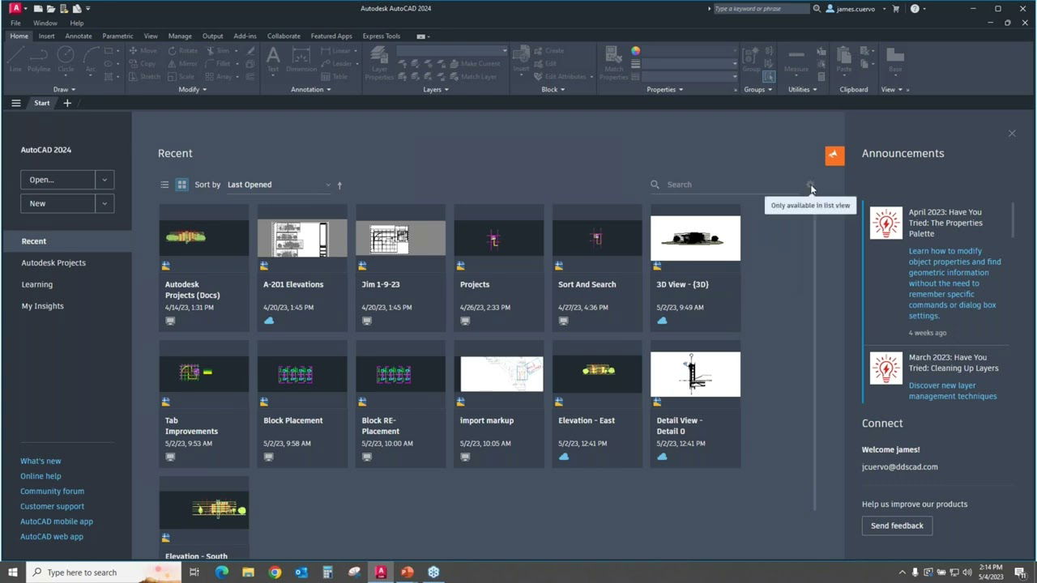This screenshot has height=583, width=1037.
Task: Click the lightbulb icon for March 2023 announcement
Action: point(886,368)
